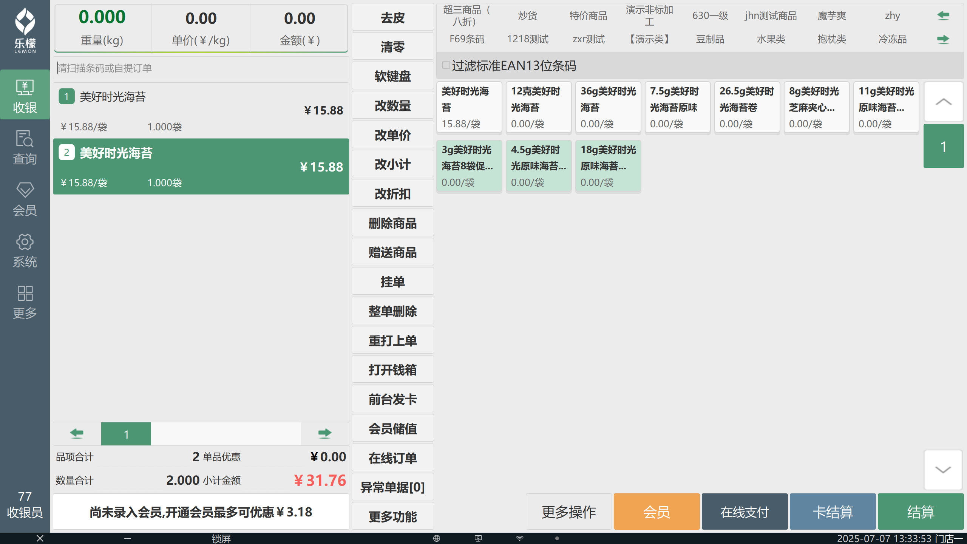Click 改折扣 to change discount

tap(393, 193)
